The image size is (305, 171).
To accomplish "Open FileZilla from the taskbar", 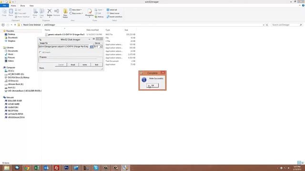I will (x=56, y=168).
